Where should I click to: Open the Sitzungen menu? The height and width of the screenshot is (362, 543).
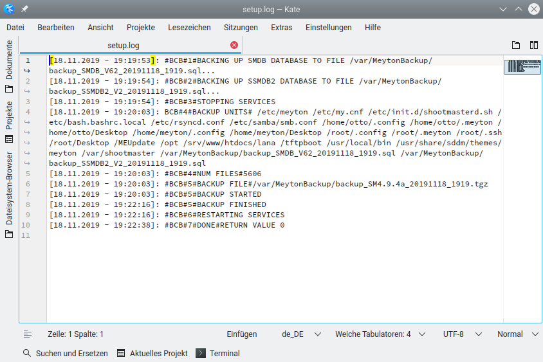coord(241,28)
